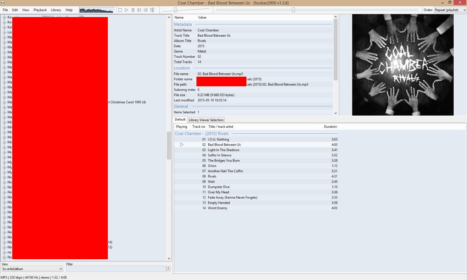Skip to the next track
This screenshot has width=467, height=280.
click(x=146, y=10)
